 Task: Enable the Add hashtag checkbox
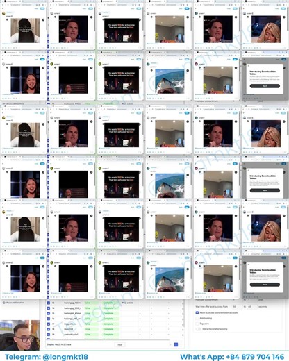(x=197, y=318)
